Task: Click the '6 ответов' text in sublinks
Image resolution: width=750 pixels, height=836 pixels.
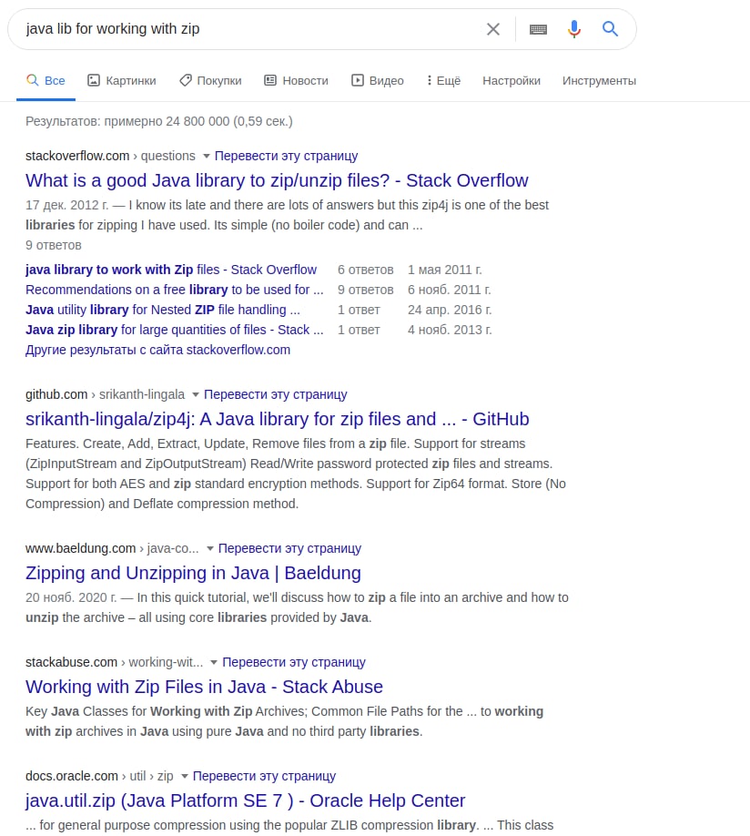Action: (365, 270)
